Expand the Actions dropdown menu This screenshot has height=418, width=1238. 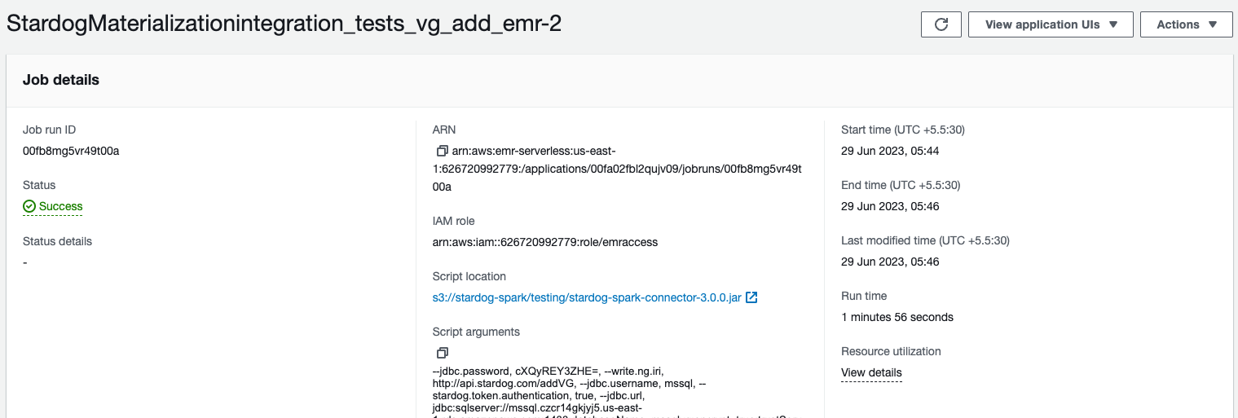tap(1185, 24)
